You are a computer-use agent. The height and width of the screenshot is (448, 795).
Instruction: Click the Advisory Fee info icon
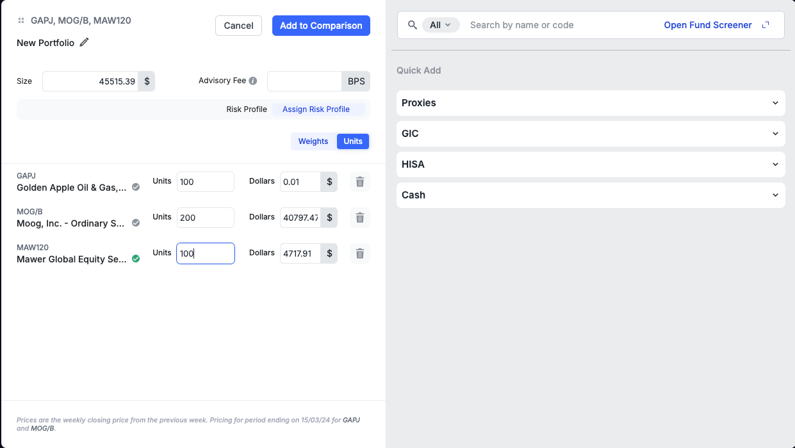point(253,81)
